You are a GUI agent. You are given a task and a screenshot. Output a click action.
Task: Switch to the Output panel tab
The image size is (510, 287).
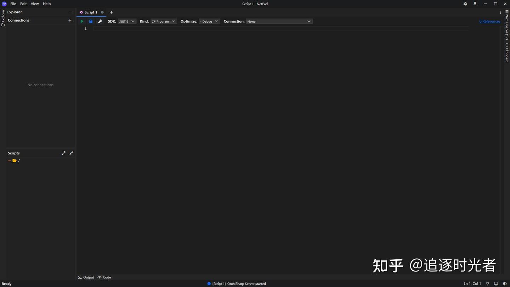(x=86, y=277)
